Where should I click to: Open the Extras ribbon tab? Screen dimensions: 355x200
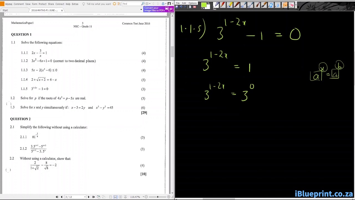tap(75, 4)
